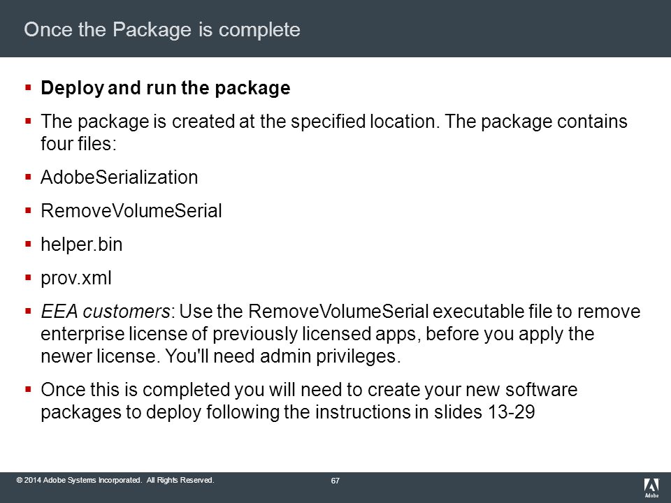Click the Adobe logo in the footer

(651, 488)
